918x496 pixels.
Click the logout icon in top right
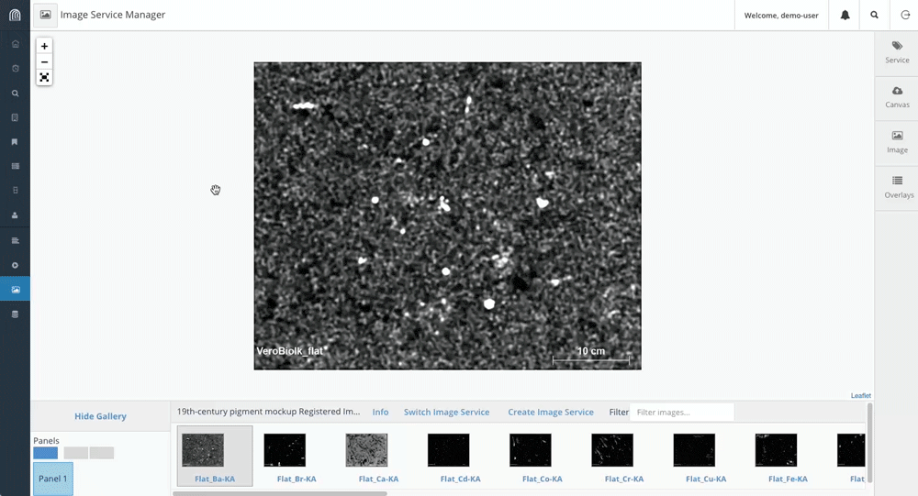coord(904,16)
